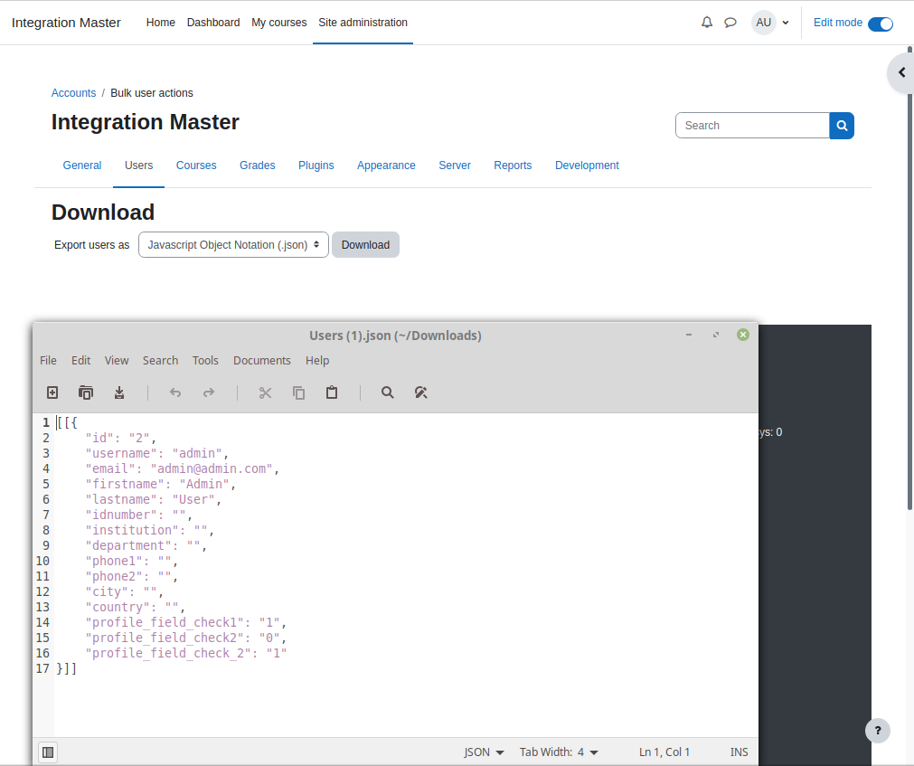Open the block drawer chevron
The height and width of the screenshot is (766, 914).
[901, 73]
